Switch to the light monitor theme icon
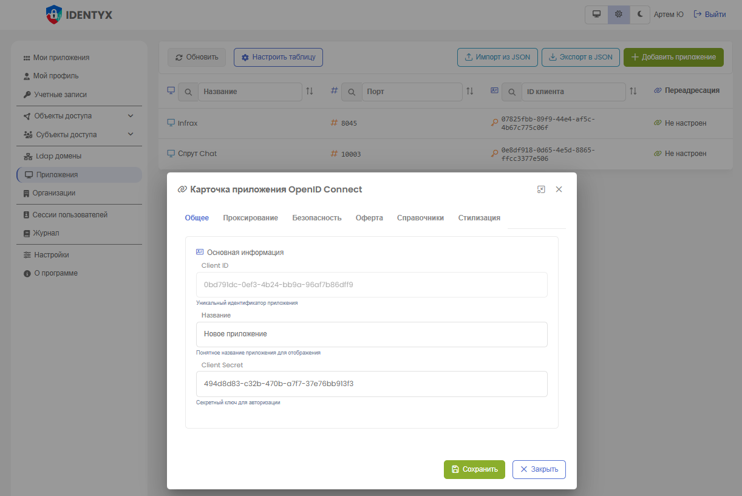 [x=596, y=15]
